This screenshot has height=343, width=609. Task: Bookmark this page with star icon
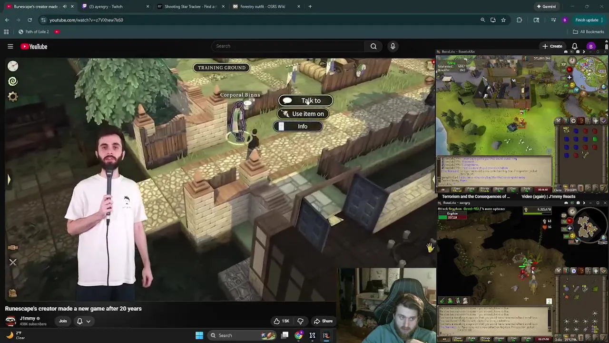click(503, 20)
